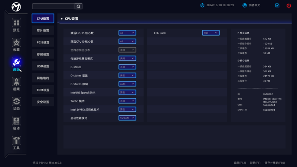Click the search input field

(53, 6)
